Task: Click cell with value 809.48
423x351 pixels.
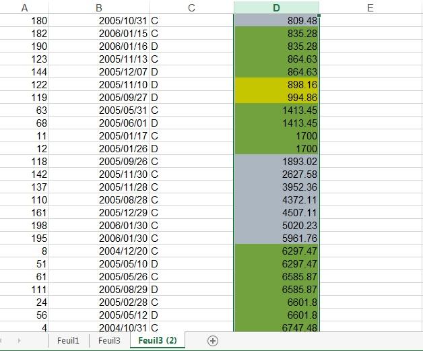Action: [x=276, y=20]
